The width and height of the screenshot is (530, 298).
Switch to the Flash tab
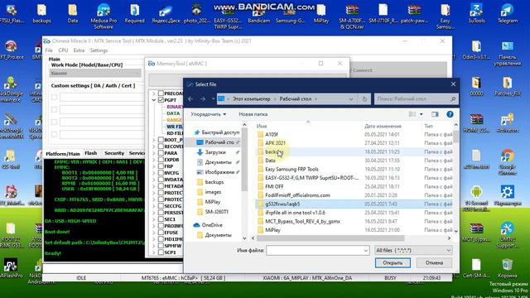[x=90, y=153]
